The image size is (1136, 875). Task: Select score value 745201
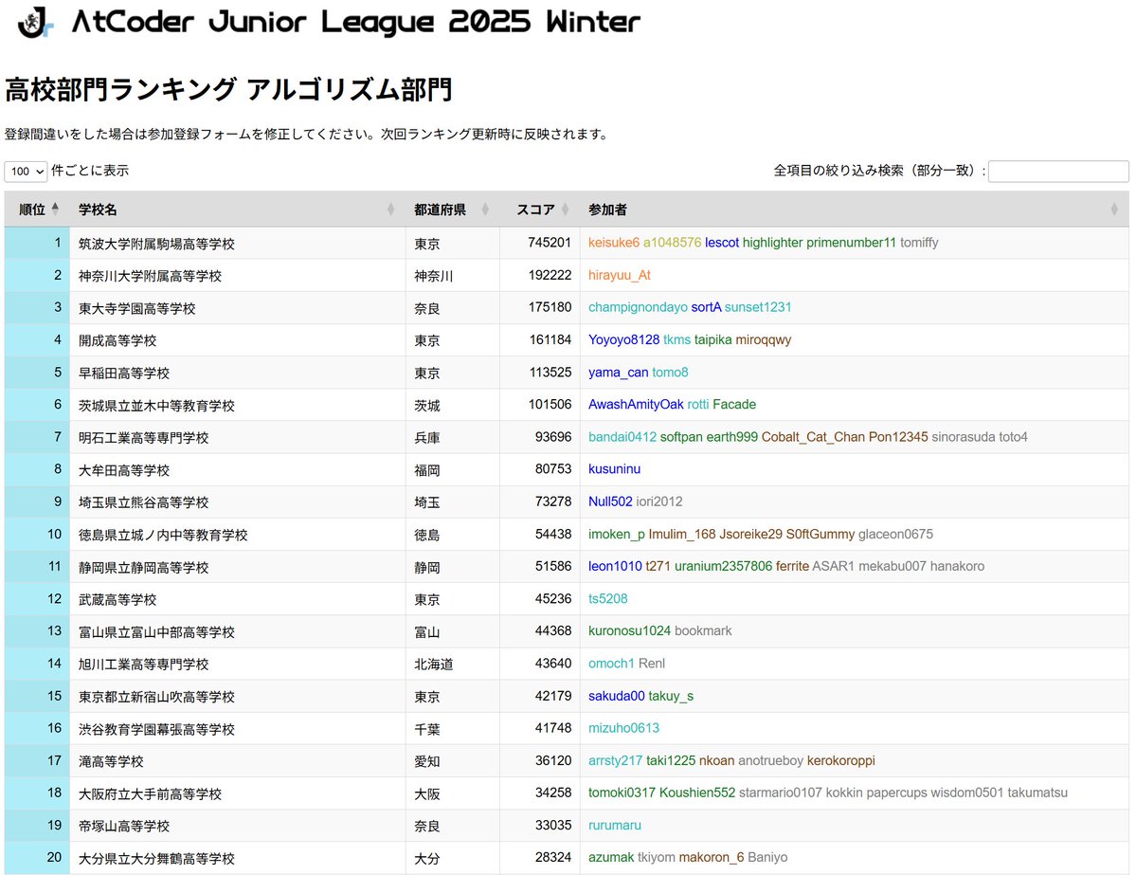[550, 243]
